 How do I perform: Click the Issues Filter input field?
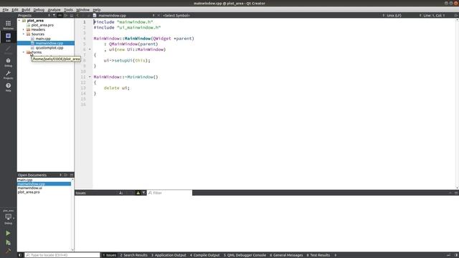pos(170,193)
